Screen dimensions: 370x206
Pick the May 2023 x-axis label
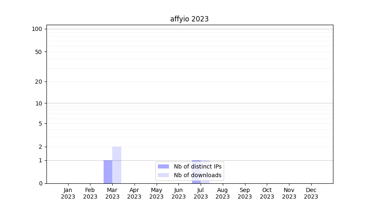156,193
